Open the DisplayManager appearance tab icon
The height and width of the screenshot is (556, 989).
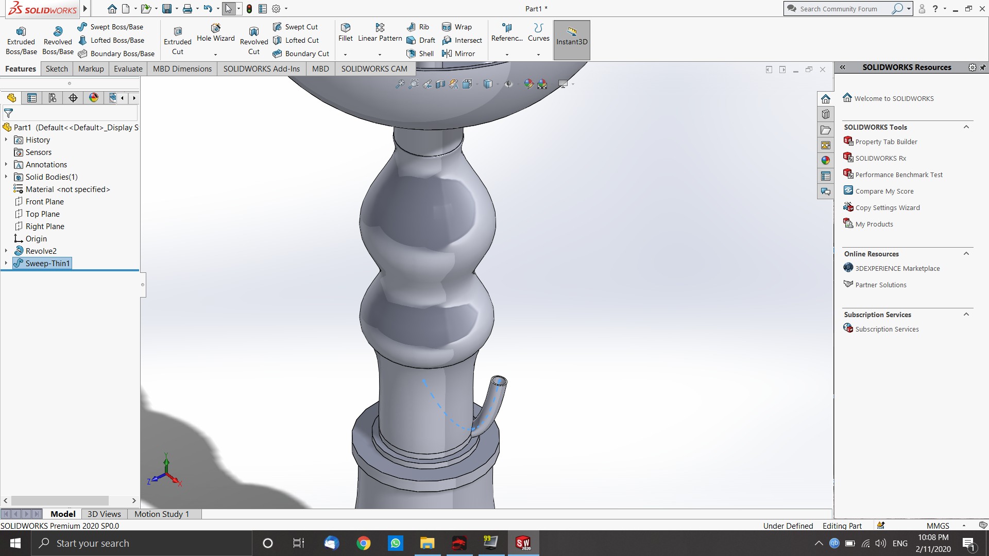point(94,98)
